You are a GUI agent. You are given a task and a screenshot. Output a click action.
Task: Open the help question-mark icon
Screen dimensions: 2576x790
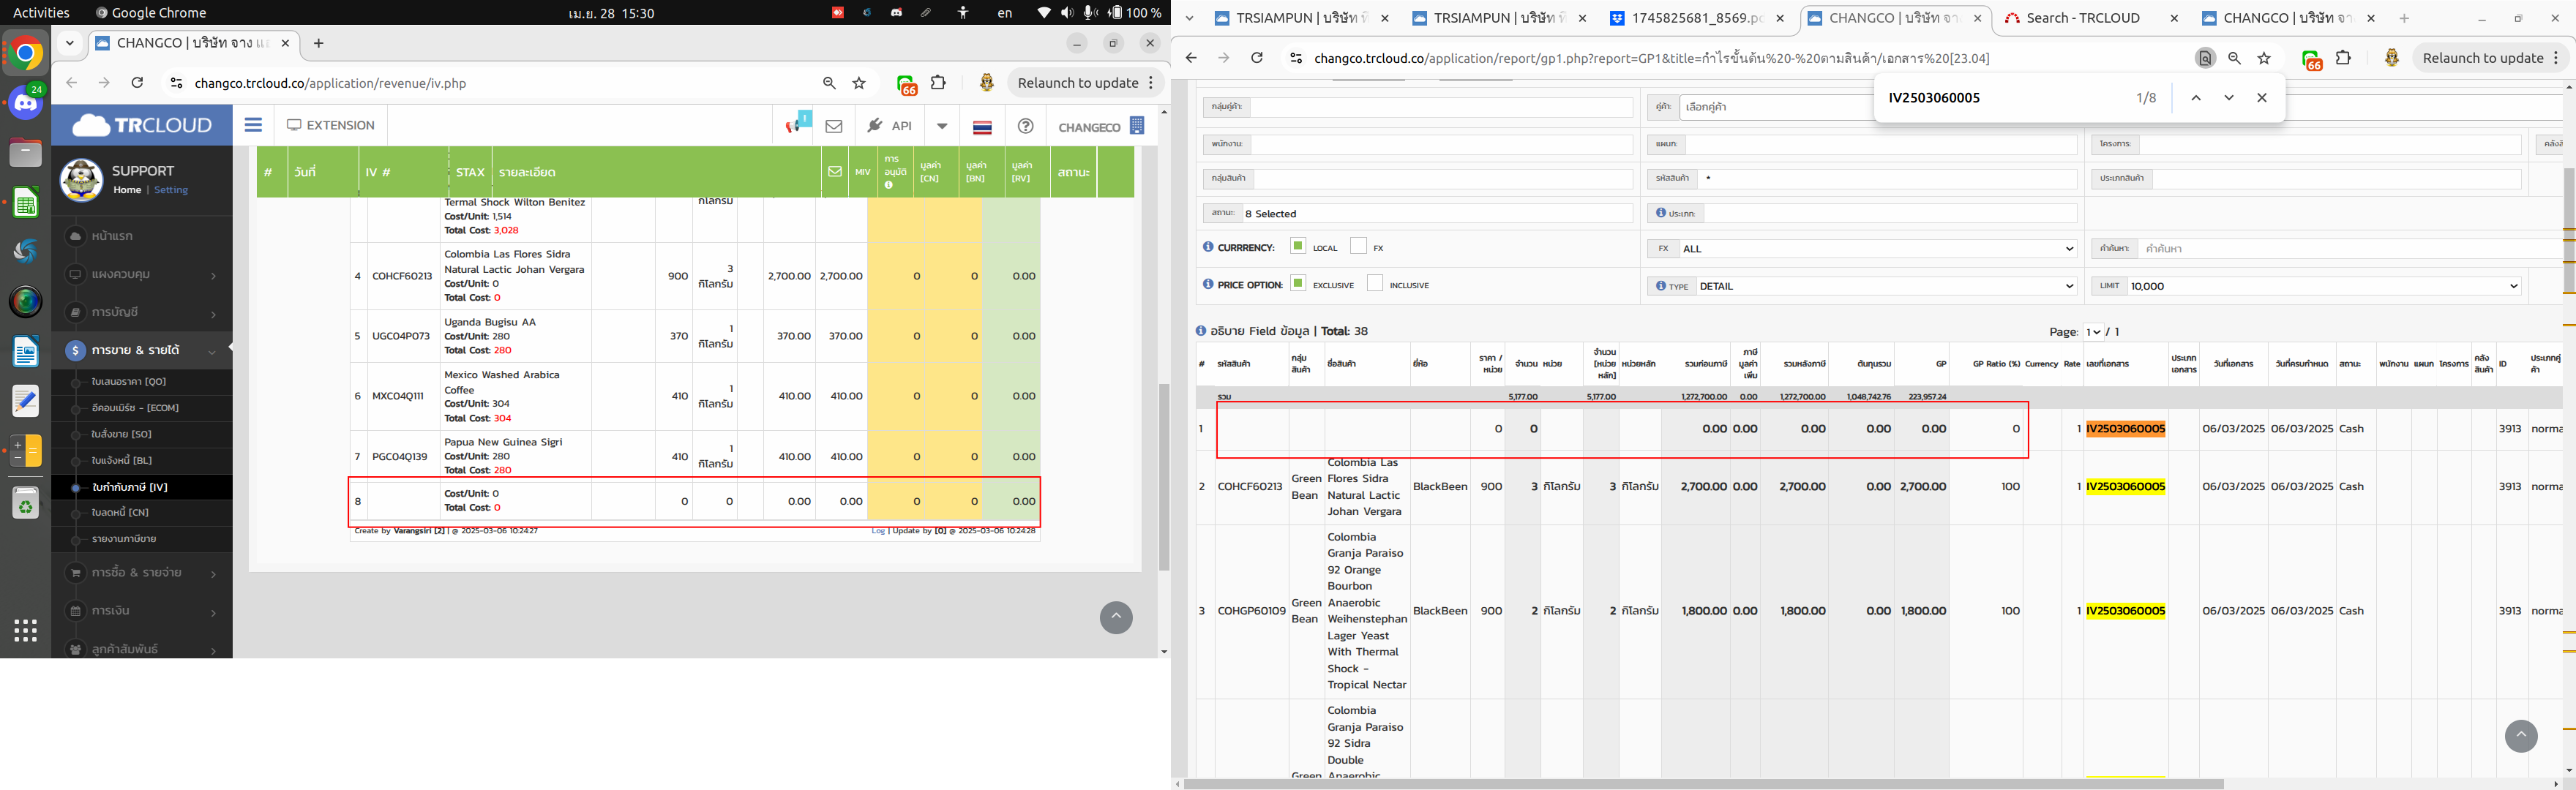coord(1025,126)
